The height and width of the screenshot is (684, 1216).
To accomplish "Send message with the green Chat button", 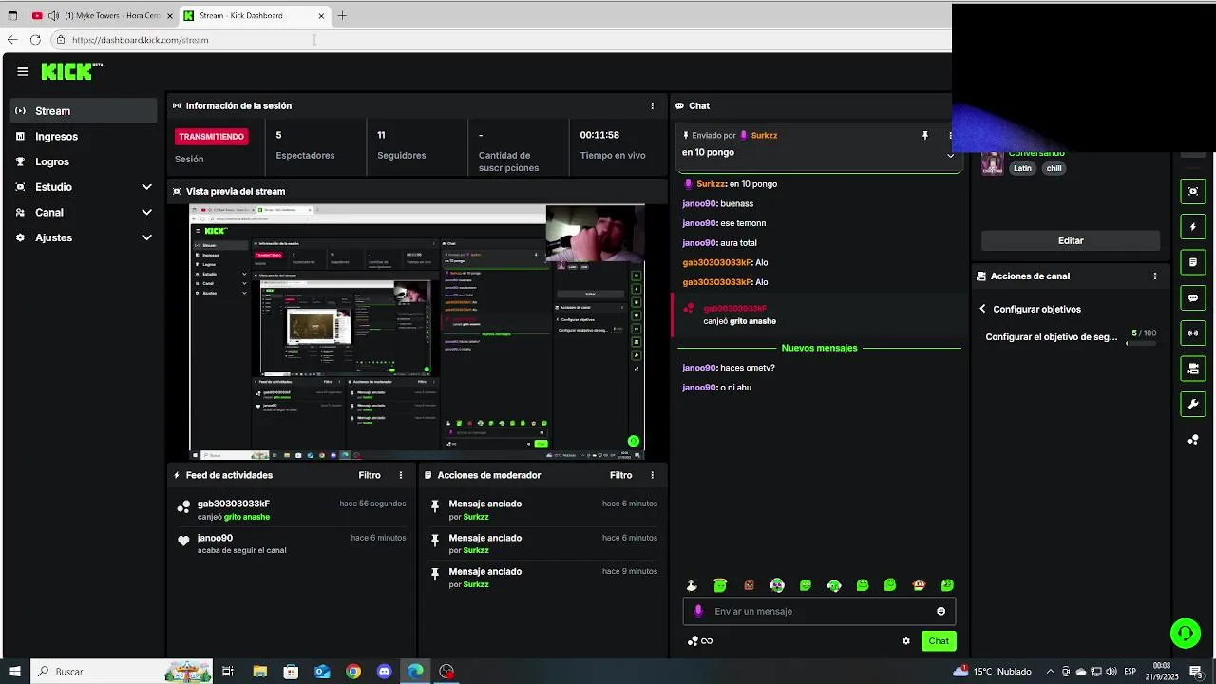I will [939, 641].
